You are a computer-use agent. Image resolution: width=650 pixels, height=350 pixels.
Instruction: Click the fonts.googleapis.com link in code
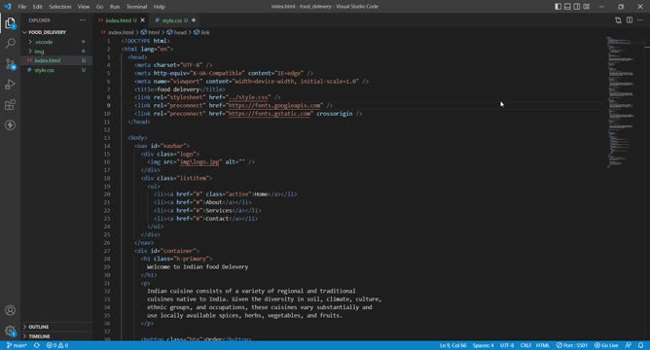[274, 105]
